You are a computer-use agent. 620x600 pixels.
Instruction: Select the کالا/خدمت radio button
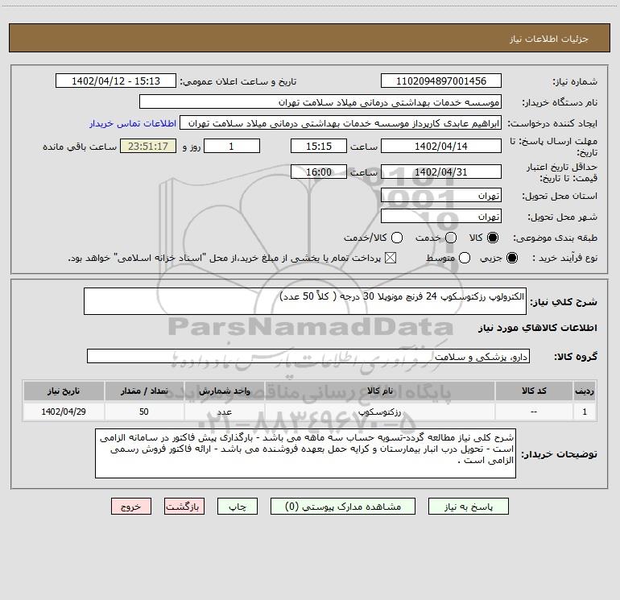[397, 238]
